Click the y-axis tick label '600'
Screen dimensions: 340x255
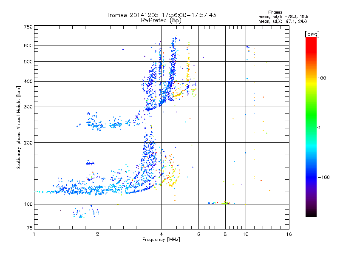tap(28, 45)
